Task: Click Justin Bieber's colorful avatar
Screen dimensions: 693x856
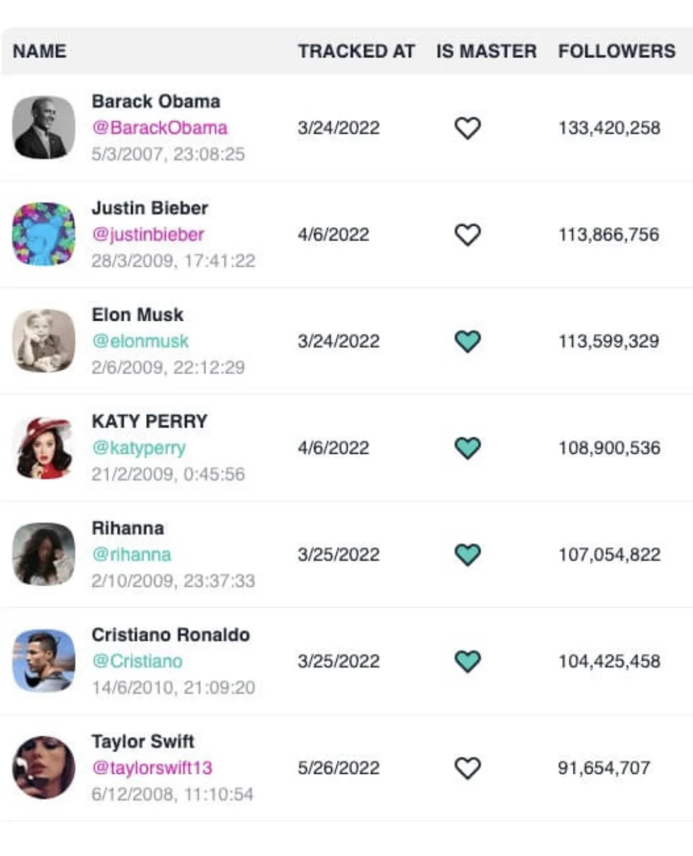Action: 44,234
